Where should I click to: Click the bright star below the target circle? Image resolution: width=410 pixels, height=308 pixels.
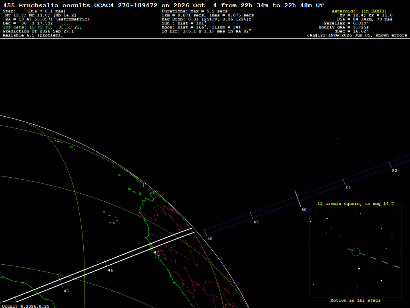[359, 268]
